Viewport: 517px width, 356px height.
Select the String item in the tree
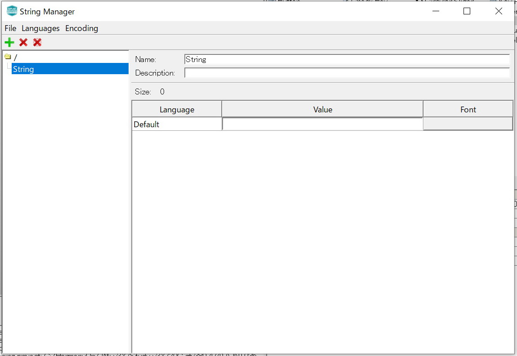coord(23,69)
